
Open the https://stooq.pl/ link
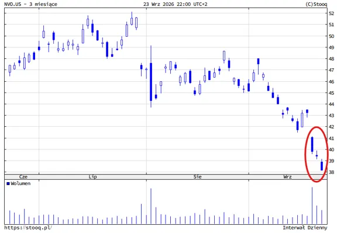pyautogui.click(x=28, y=227)
